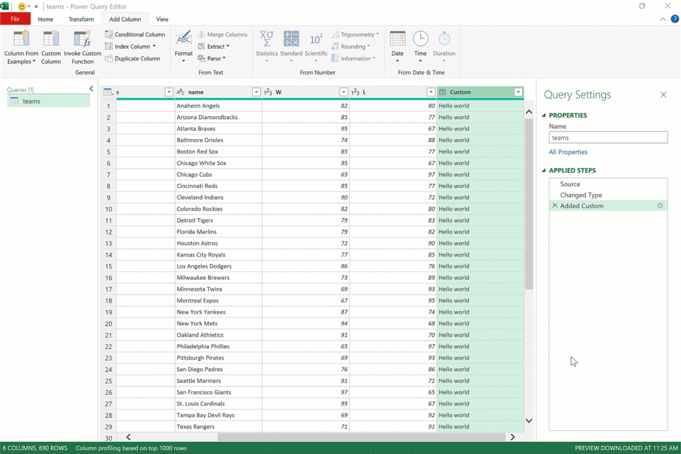Image resolution: width=681 pixels, height=454 pixels.
Task: Open the File menu
Action: click(x=15, y=19)
